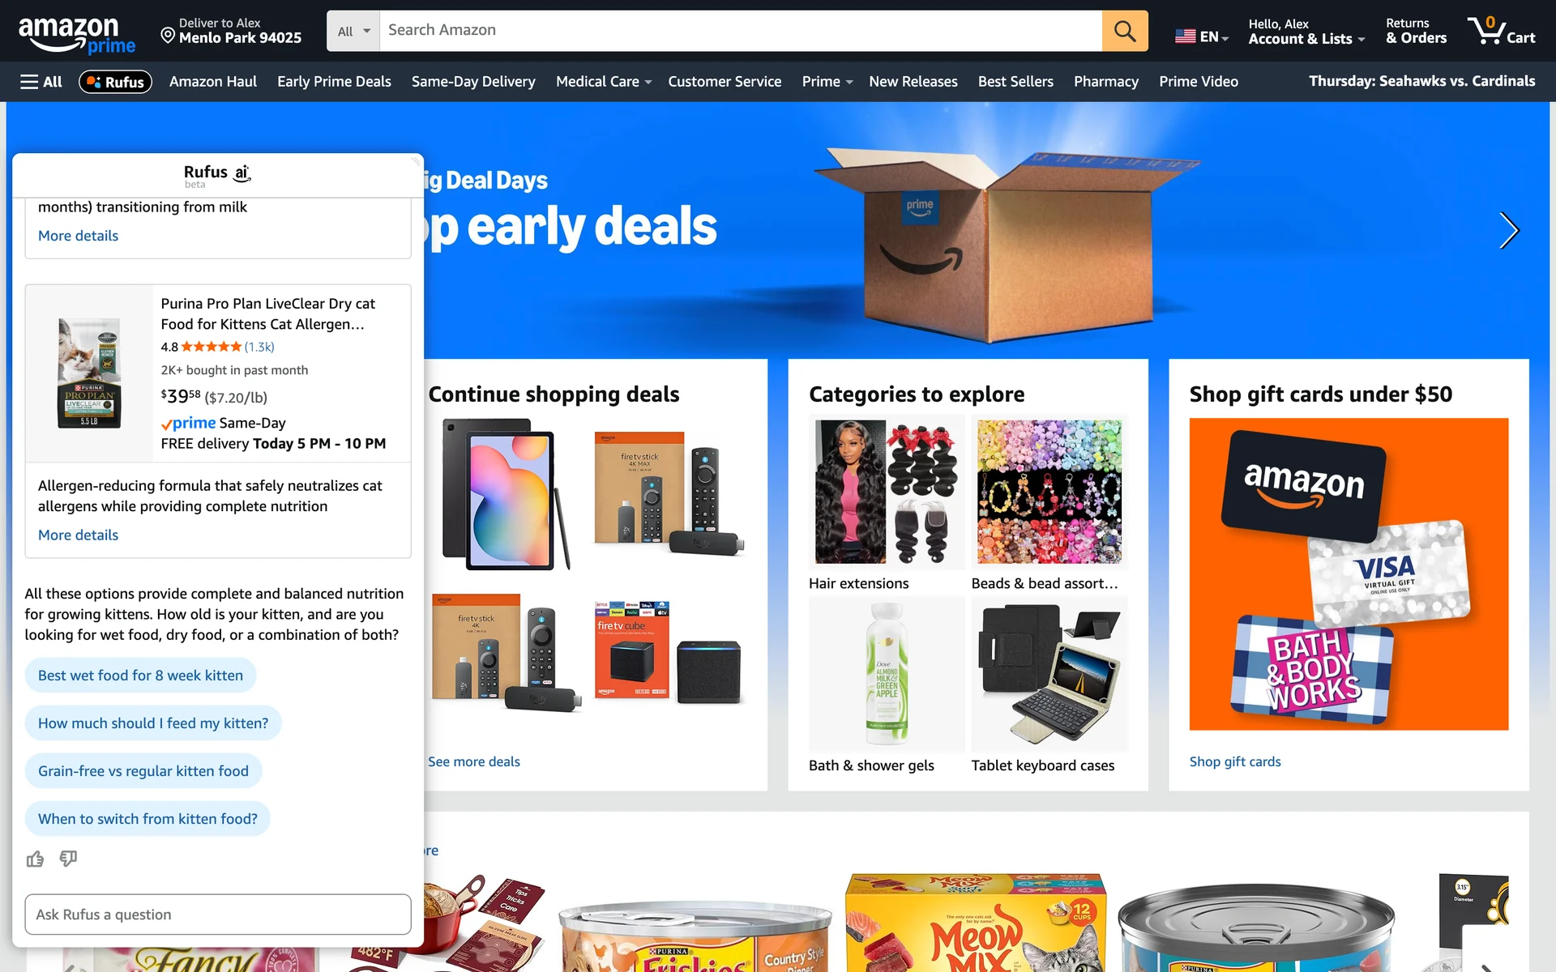
Task: Open the All hamburger menu
Action: [x=41, y=82]
